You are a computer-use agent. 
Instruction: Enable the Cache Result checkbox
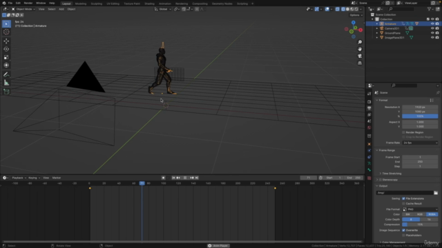(403, 204)
